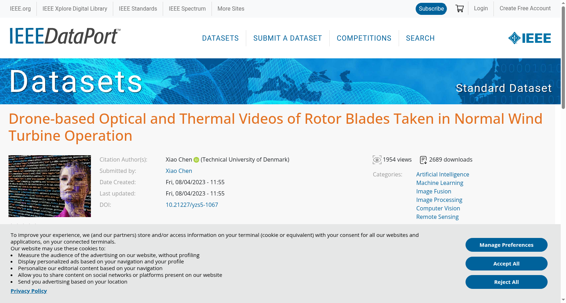Open the Computer Vision category
This screenshot has height=303, width=566.
438,208
